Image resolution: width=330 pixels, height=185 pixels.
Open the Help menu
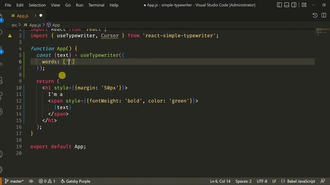113,5
